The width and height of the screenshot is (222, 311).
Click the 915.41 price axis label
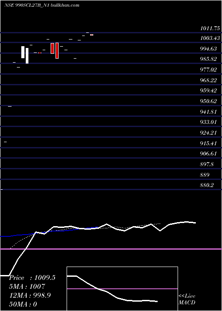point(208,143)
